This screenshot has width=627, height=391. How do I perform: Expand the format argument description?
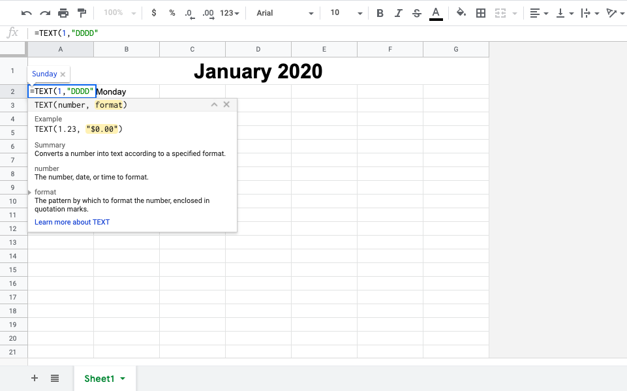click(28, 191)
